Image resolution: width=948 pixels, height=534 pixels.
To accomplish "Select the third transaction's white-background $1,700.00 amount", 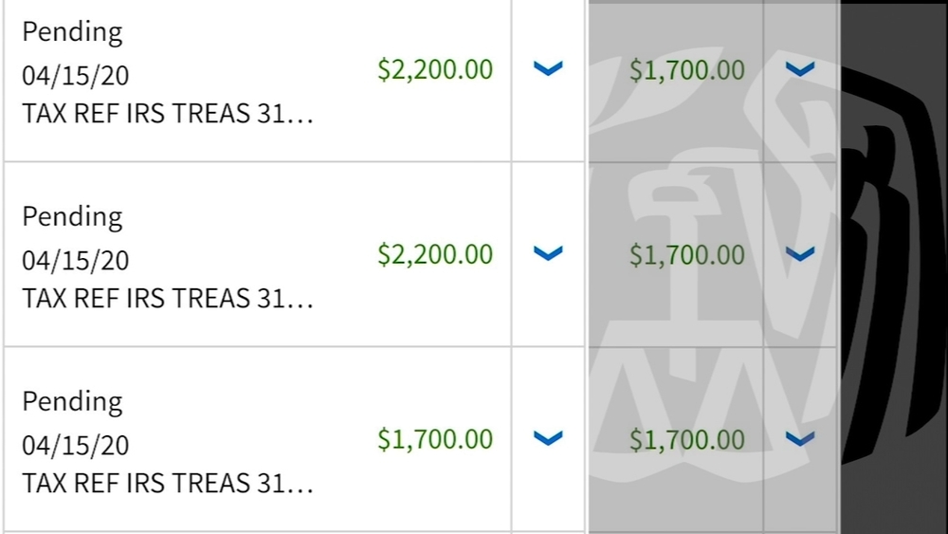I will (435, 439).
